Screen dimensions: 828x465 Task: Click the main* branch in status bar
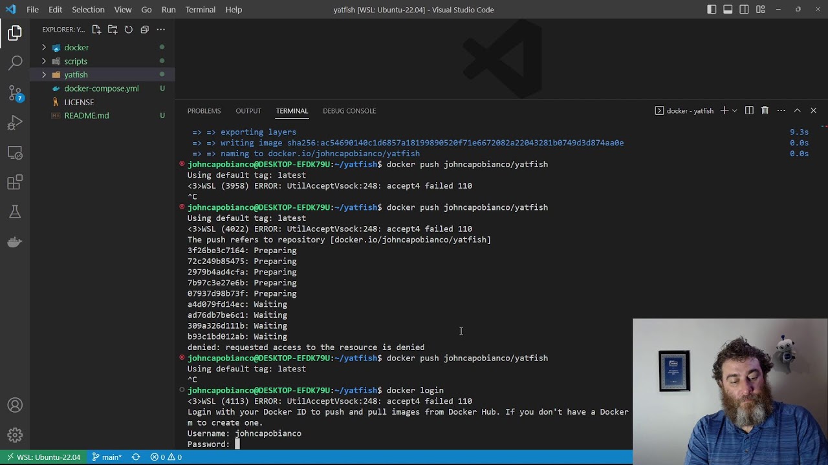(x=107, y=457)
